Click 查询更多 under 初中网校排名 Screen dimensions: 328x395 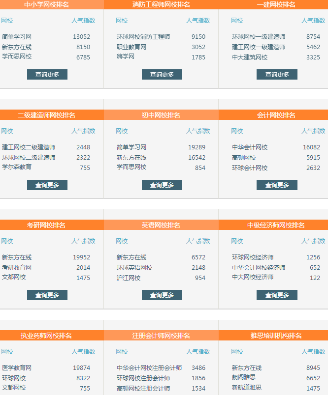pos(162,185)
